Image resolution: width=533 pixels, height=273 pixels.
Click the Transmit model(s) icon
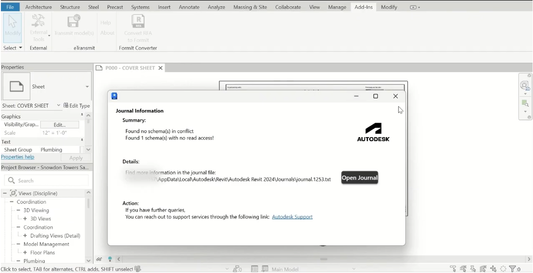coord(74,21)
